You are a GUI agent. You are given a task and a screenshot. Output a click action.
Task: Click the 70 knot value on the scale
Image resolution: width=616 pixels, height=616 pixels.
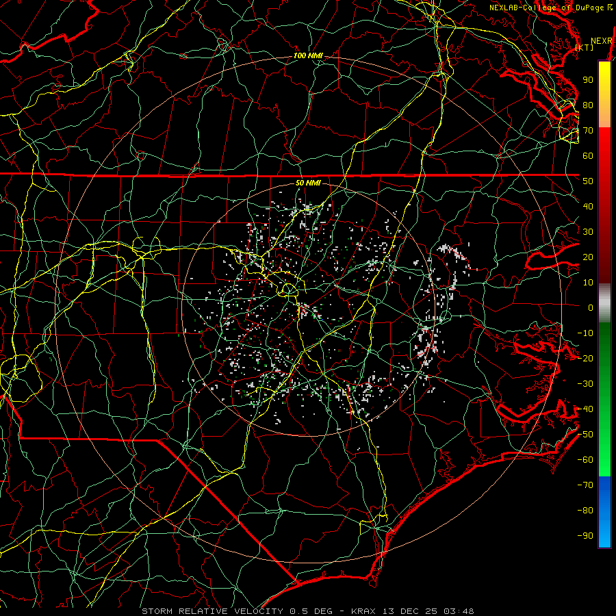588,131
